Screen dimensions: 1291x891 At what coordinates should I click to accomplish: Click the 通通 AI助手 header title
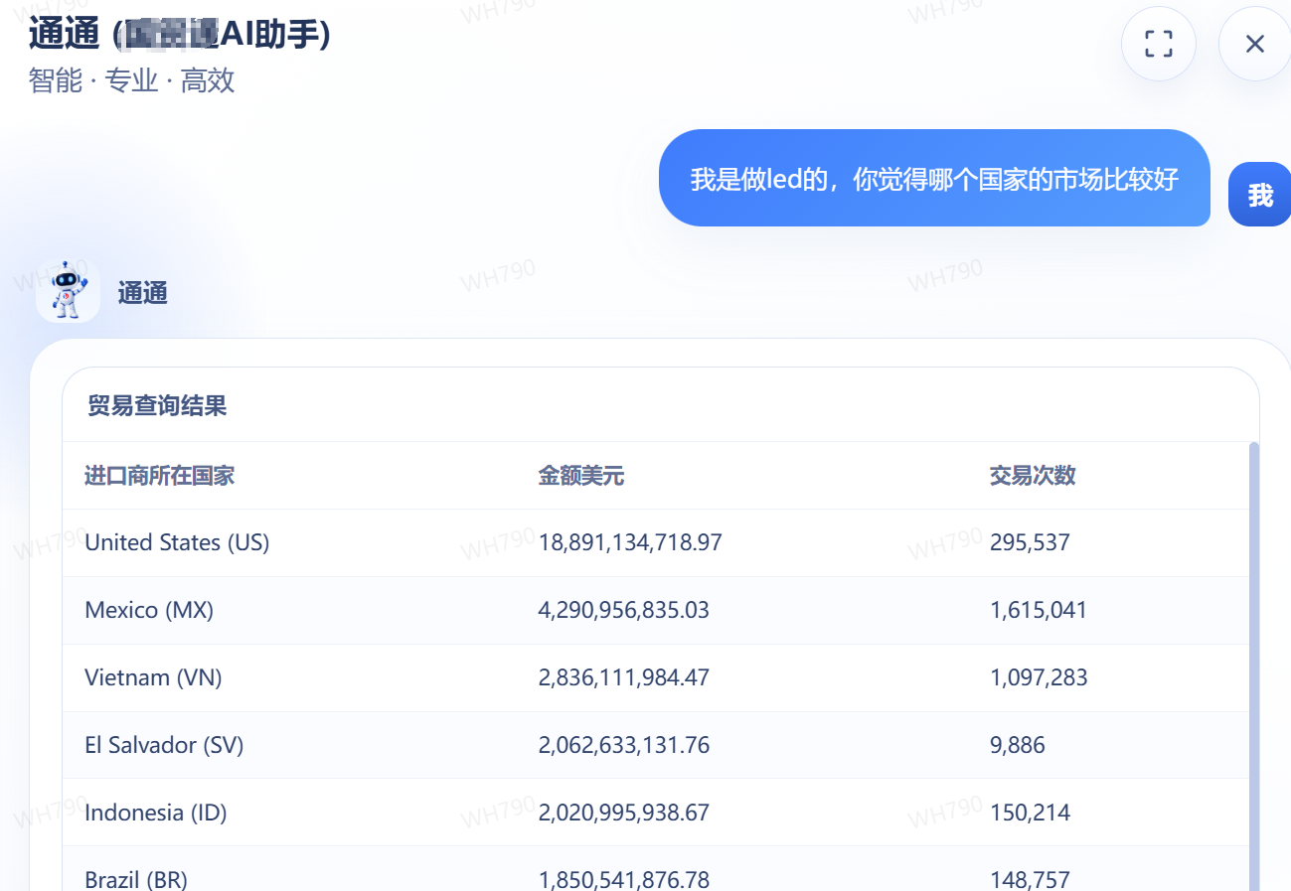click(x=180, y=34)
